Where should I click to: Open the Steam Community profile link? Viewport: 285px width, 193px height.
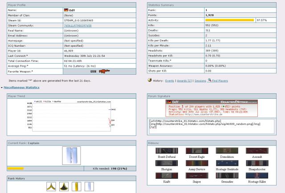(x=78, y=26)
